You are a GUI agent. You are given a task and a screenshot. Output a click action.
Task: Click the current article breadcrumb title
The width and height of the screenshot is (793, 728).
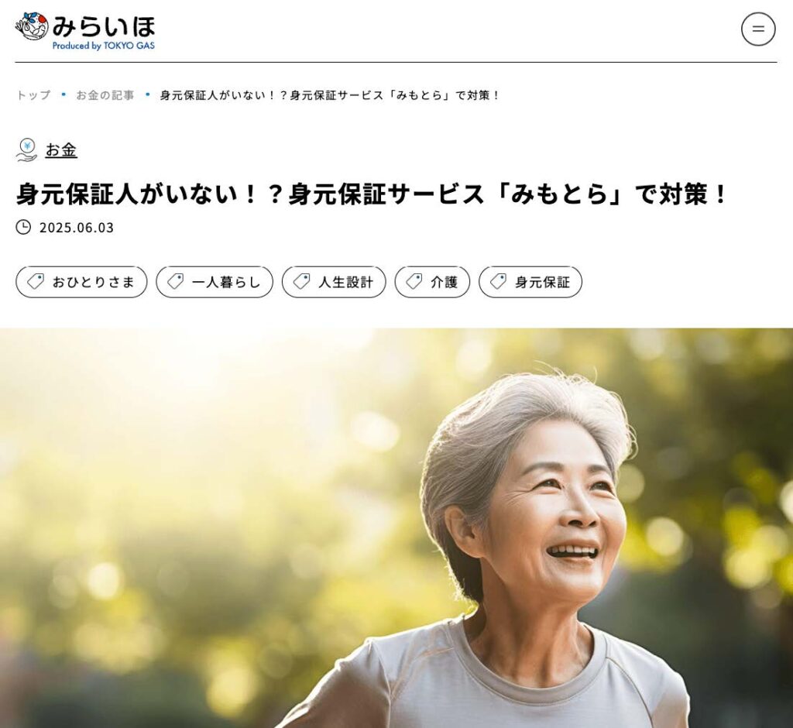click(330, 95)
